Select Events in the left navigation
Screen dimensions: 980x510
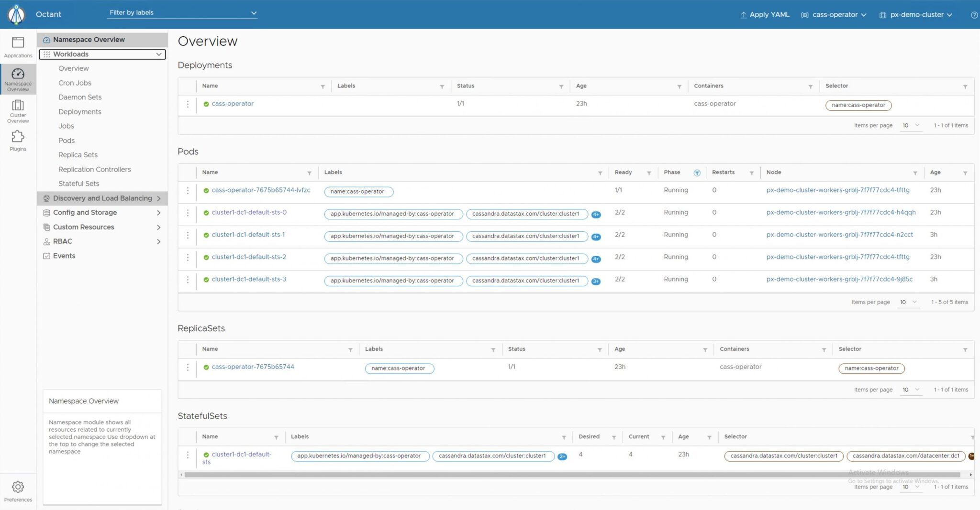click(x=64, y=256)
